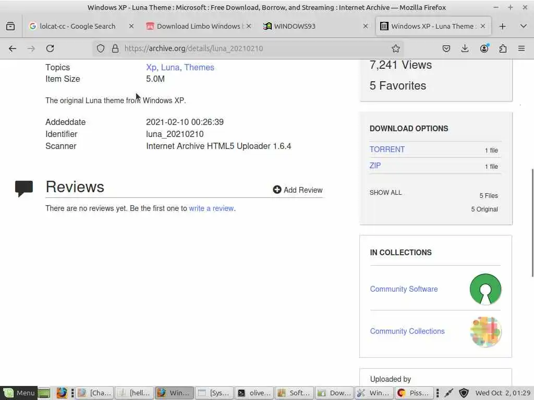View site security padlock info
Viewport: 534px width, 400px height.
tap(115, 48)
